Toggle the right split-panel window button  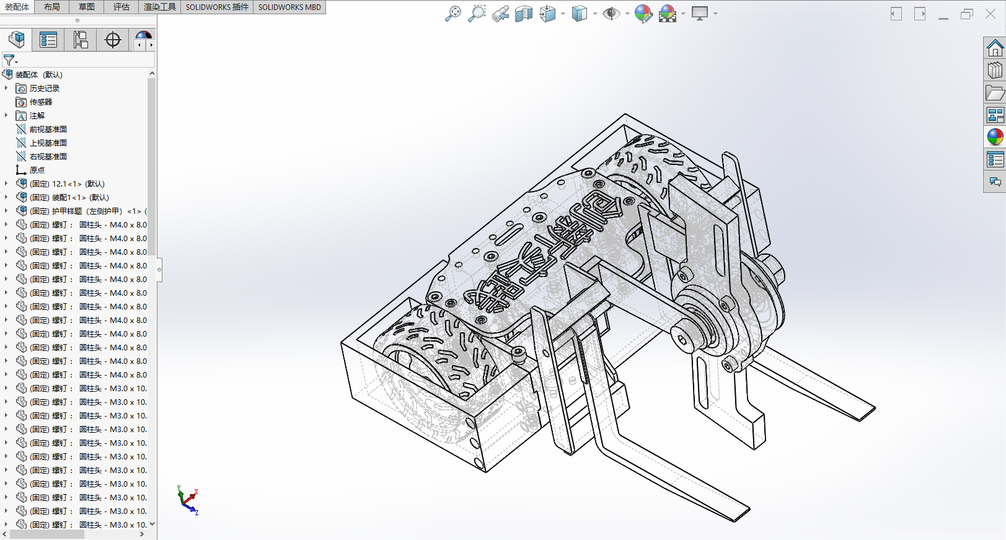coord(920,14)
